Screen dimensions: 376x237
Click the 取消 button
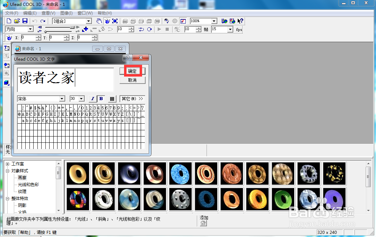[132, 80]
